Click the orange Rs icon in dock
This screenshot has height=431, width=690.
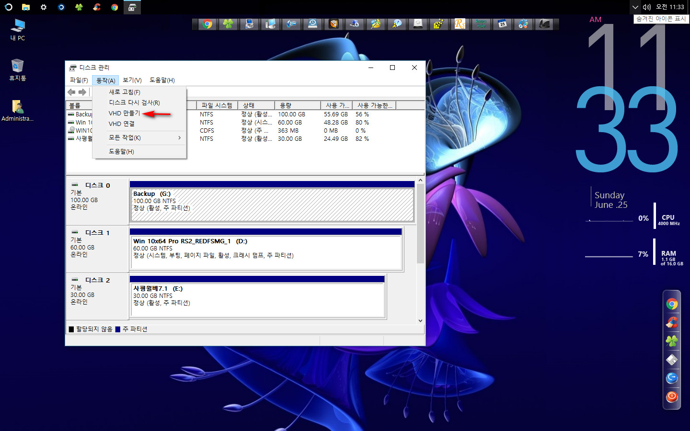[x=460, y=24]
